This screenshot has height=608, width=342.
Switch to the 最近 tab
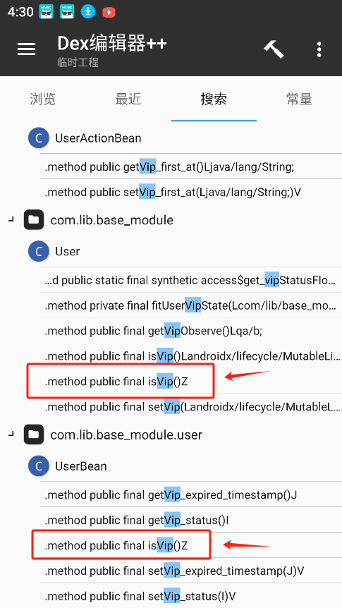click(x=128, y=99)
